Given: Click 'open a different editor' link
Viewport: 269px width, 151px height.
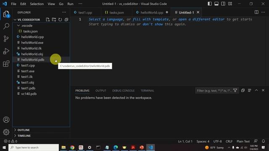Looking at the screenshot, I should tap(201, 19).
